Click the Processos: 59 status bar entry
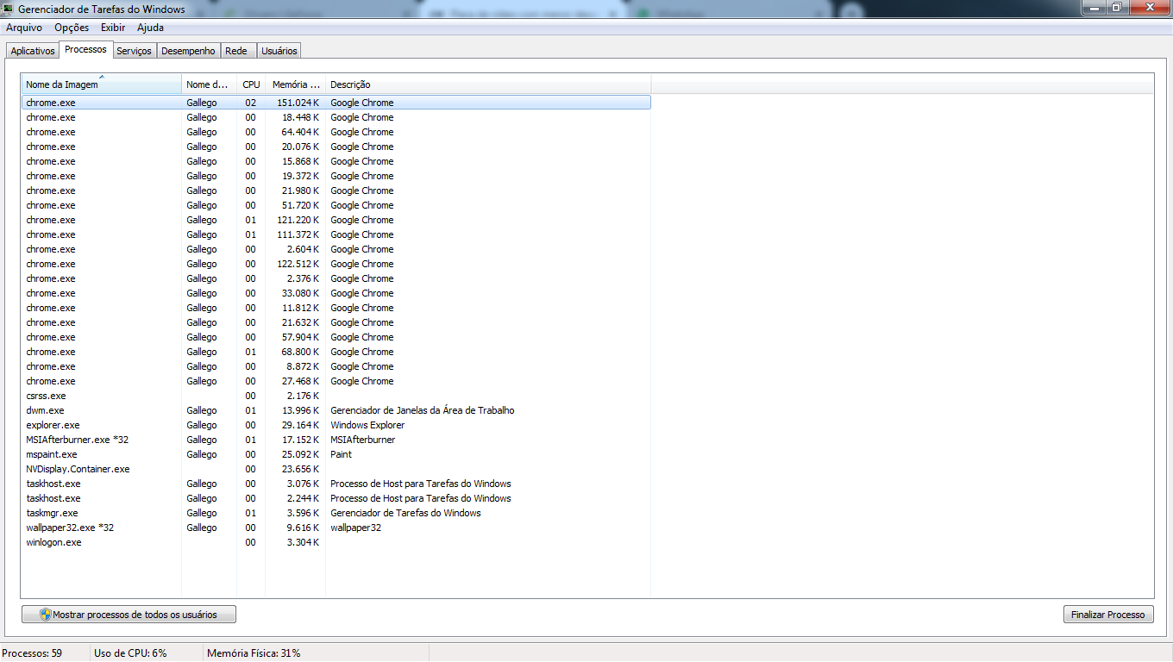The height and width of the screenshot is (662, 1173). point(33,653)
